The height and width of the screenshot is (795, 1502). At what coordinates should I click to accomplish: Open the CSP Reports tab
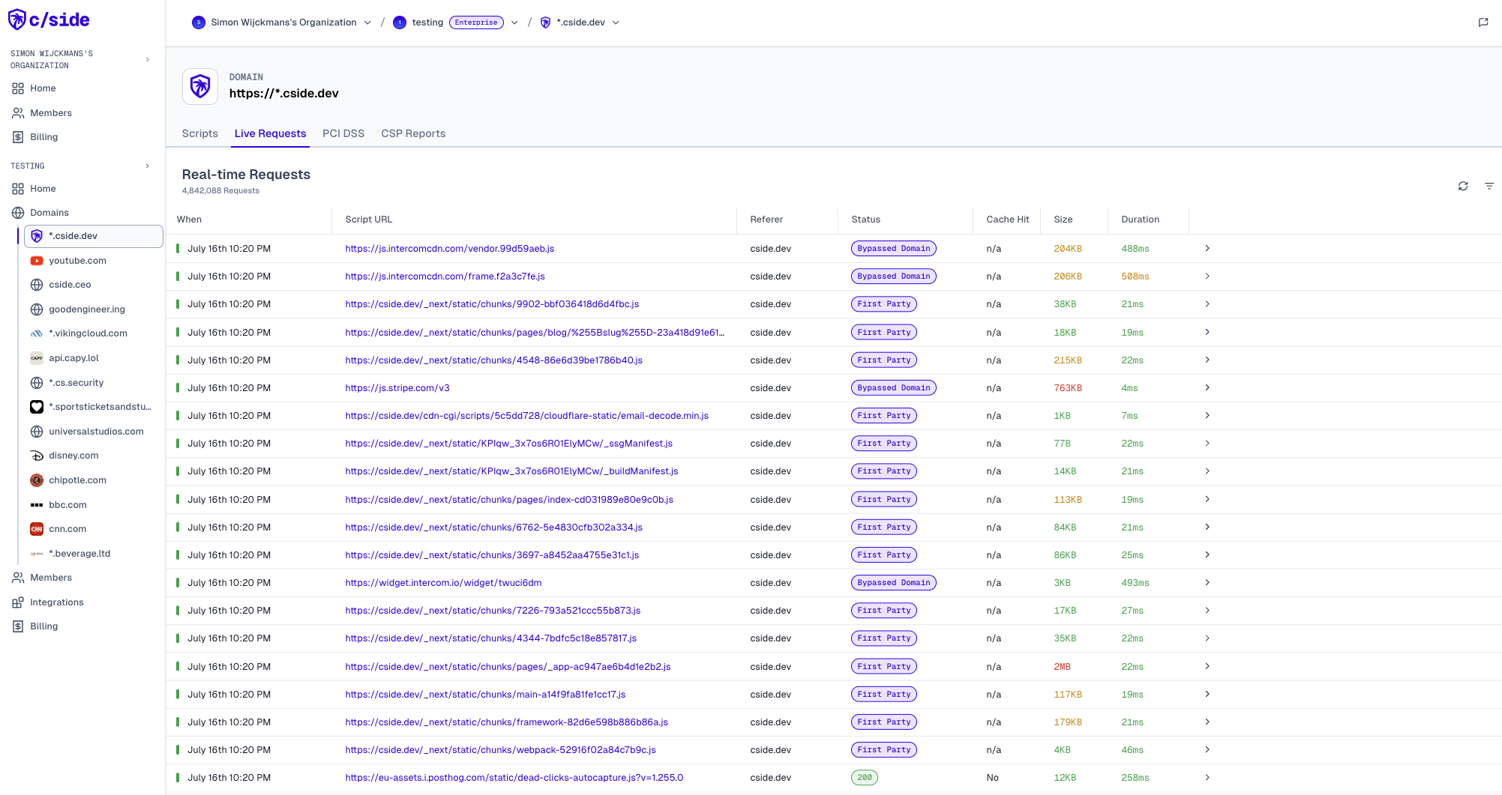point(412,133)
